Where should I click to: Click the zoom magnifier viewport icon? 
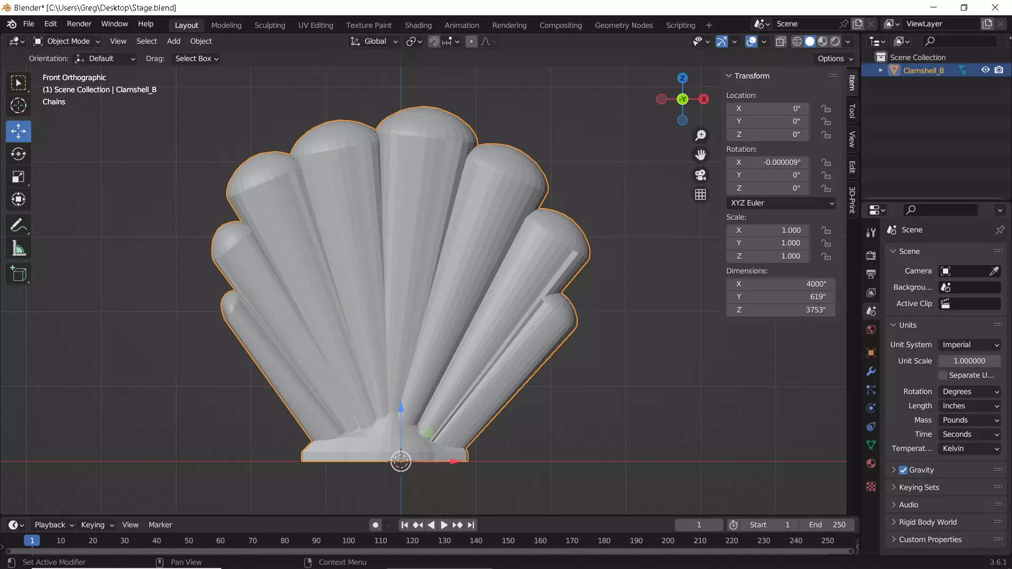pos(700,135)
